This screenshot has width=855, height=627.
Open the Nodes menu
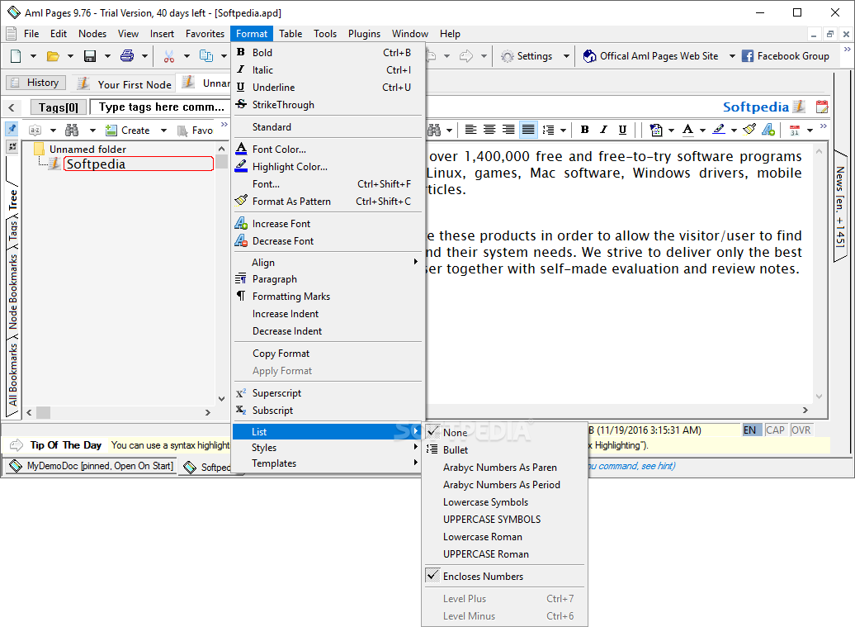tap(92, 34)
